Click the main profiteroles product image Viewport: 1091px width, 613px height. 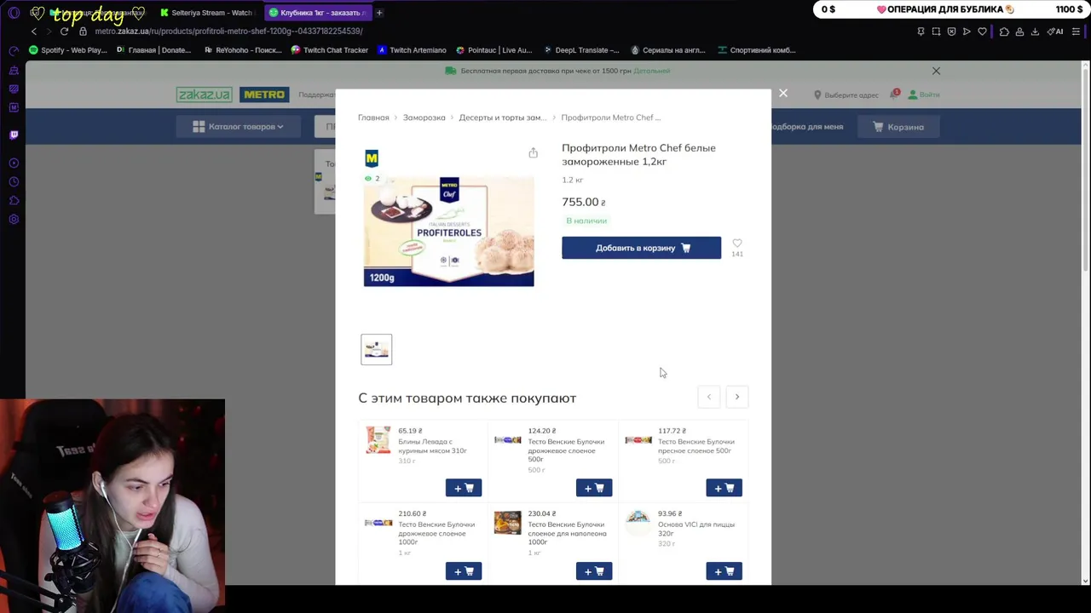coord(448,231)
